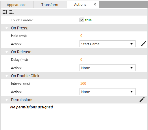Click the expand/collapse all categories icon

pos(11,12)
